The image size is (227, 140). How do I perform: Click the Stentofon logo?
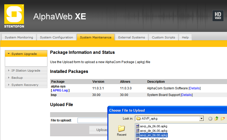point(14,16)
